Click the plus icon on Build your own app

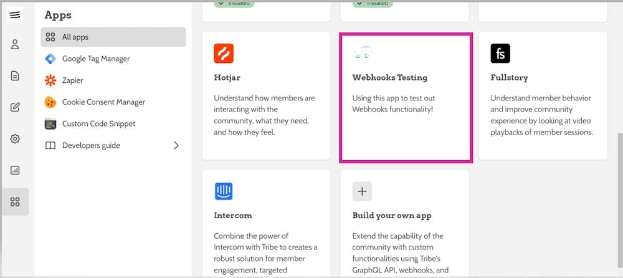tap(362, 191)
